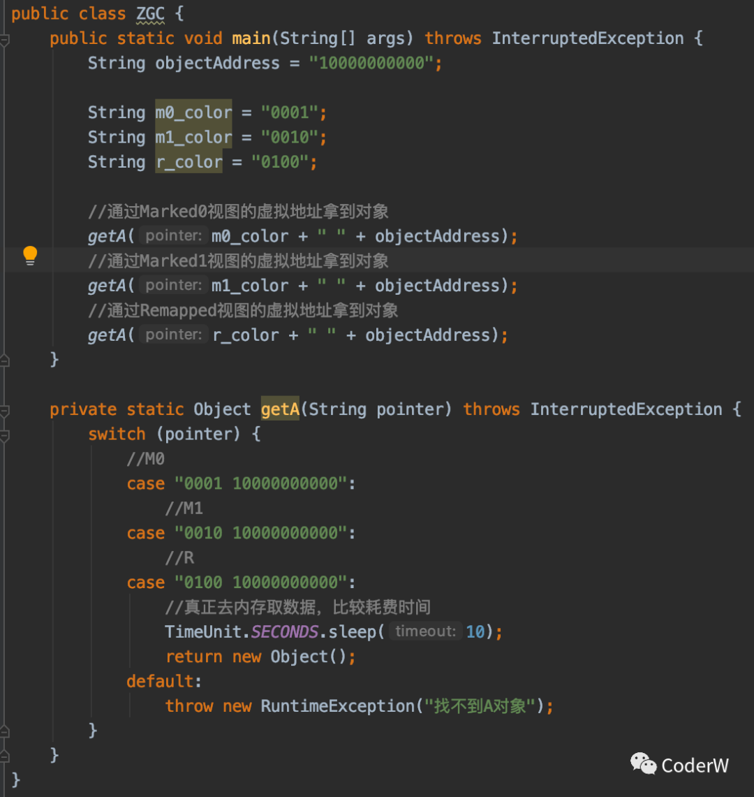Click the highlighted r_color variable declaration
754x797 pixels.
(x=188, y=161)
